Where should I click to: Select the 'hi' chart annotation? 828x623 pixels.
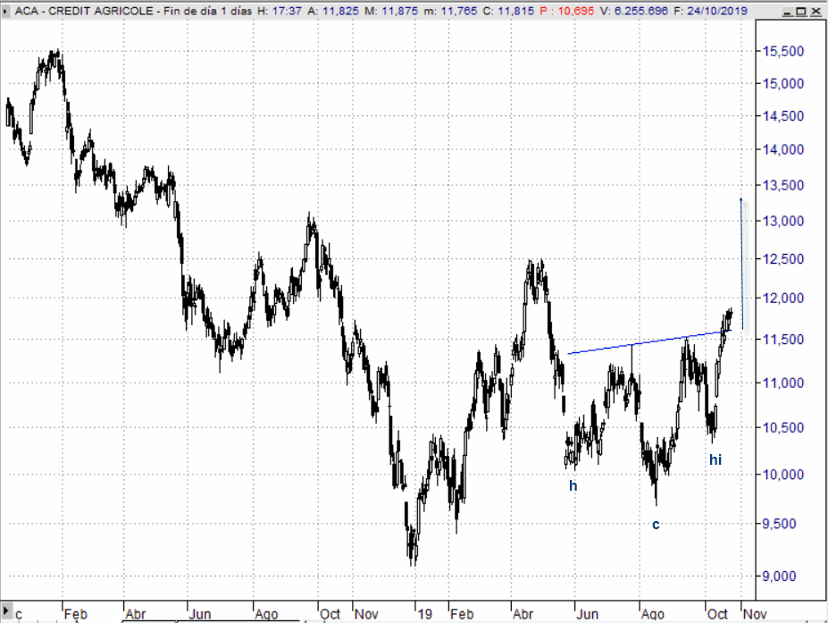[x=715, y=459]
